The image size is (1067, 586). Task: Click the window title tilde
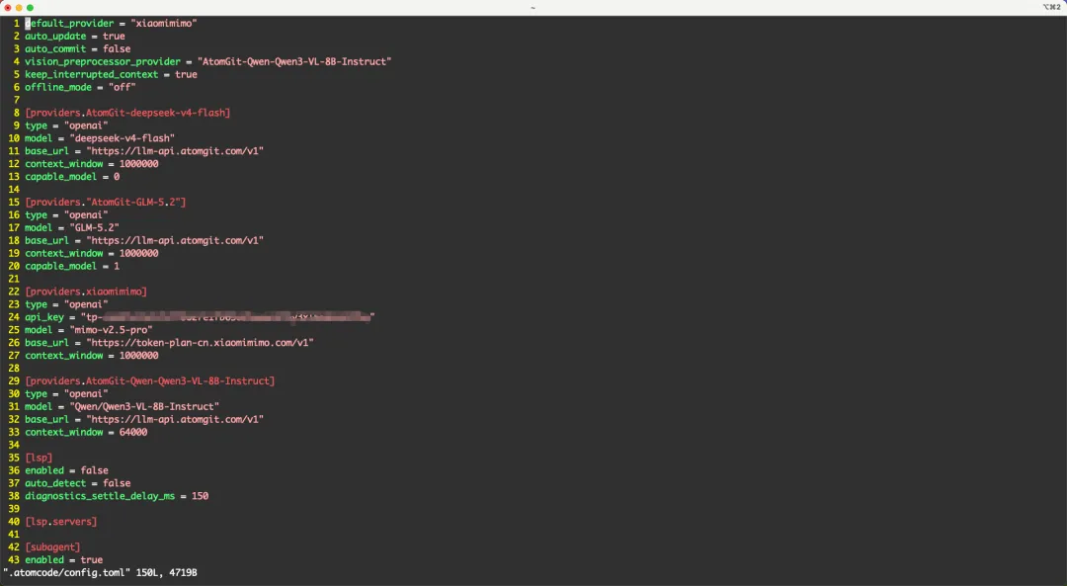tap(533, 8)
